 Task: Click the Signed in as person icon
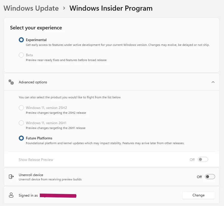click(11, 195)
